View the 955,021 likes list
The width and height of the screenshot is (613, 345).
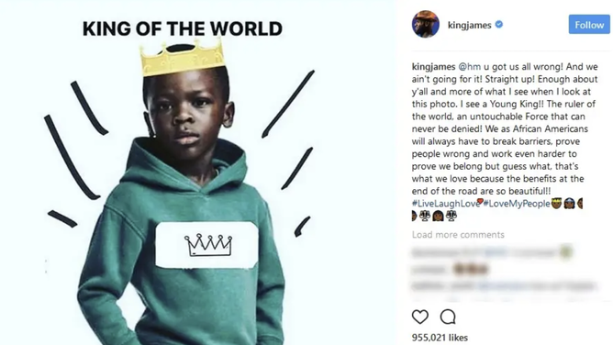(x=440, y=337)
